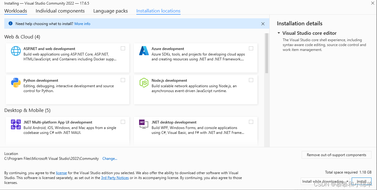377x190 pixels.
Task: Click the .NET MAUI purple grid icon
Action: (16, 124)
